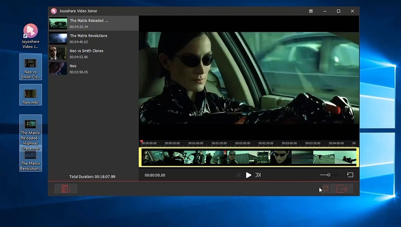Close the Joyoshare Video Joiner window
The width and height of the screenshot is (401, 227).
point(352,11)
